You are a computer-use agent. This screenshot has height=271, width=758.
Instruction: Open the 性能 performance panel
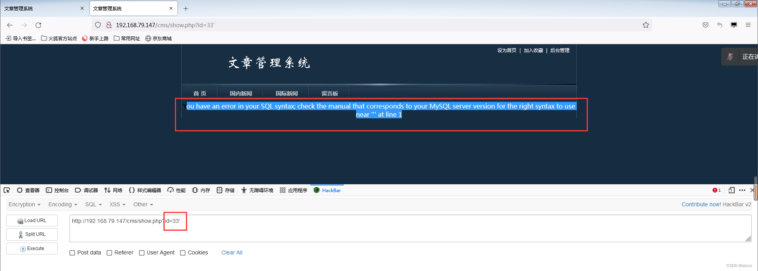tap(176, 190)
